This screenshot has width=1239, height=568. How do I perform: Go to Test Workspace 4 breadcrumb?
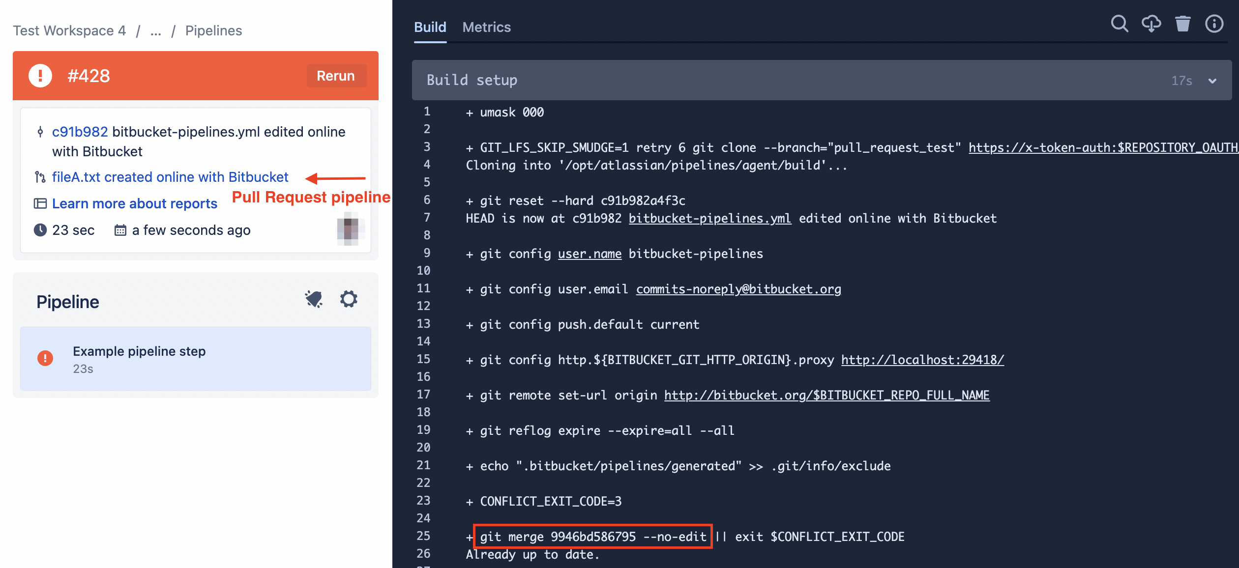tap(69, 30)
